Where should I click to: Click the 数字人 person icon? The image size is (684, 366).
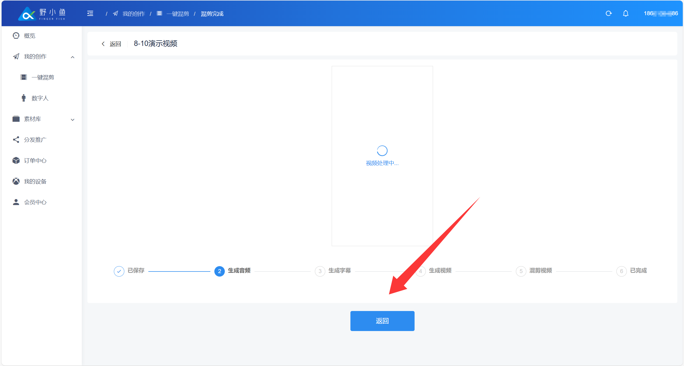[24, 98]
